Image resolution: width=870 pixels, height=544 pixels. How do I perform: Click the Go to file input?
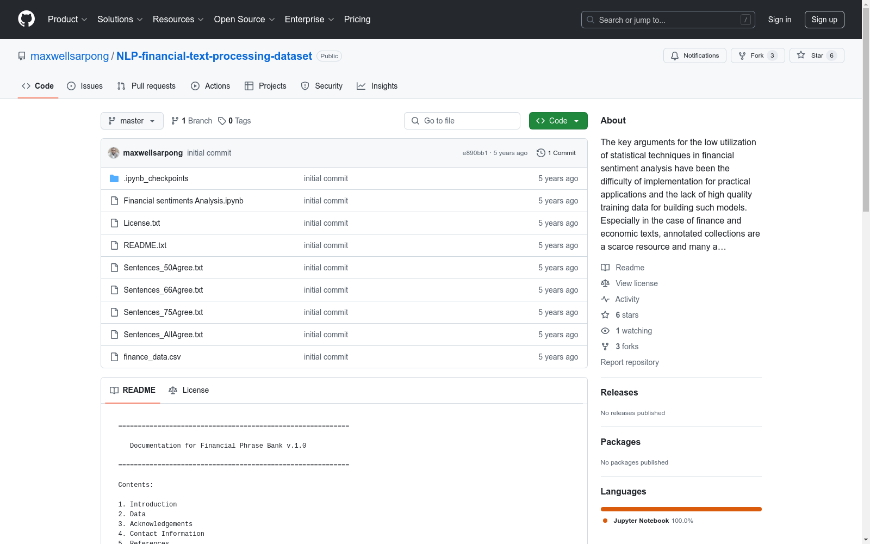pyautogui.click(x=462, y=121)
